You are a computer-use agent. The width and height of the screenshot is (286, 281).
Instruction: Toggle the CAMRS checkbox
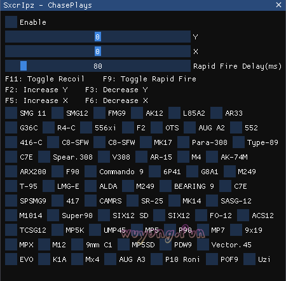point(90,201)
